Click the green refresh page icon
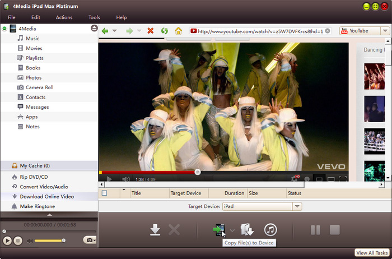392x259 pixels. [x=165, y=31]
